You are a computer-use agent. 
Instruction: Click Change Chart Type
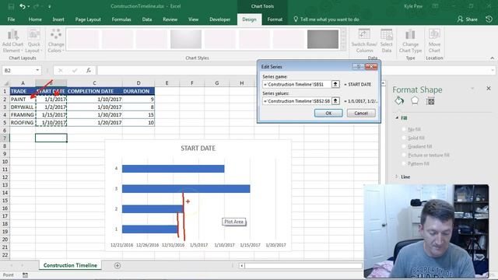point(410,41)
